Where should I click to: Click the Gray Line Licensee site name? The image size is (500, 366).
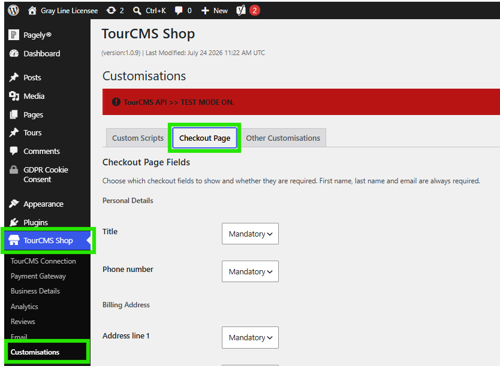[69, 11]
